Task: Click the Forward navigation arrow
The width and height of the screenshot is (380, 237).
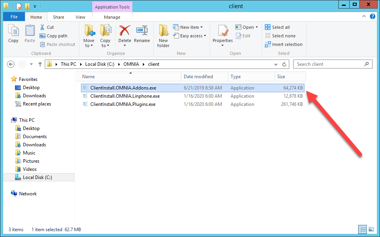Action: pos(22,64)
